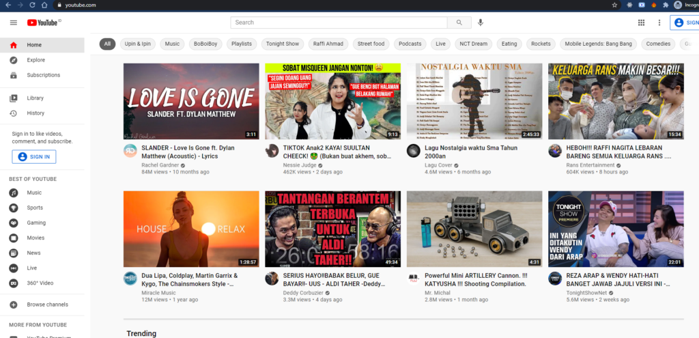
Task: Select the Podcasts filter chip
Action: pyautogui.click(x=410, y=44)
